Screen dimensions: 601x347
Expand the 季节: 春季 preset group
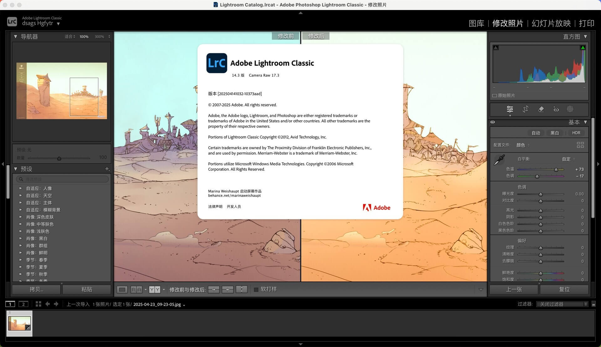point(21,260)
